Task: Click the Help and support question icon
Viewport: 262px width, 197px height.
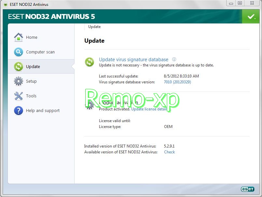Action: coord(19,110)
